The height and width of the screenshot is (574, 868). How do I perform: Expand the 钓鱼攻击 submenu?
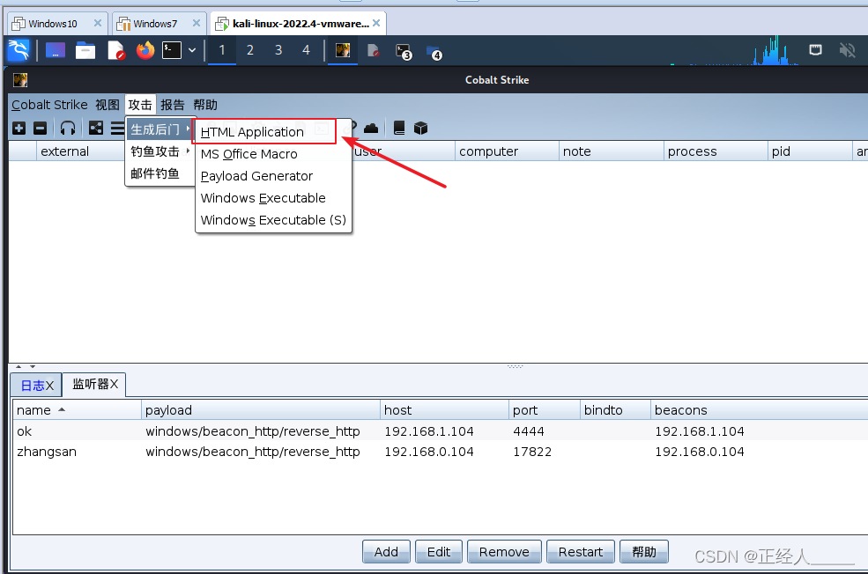pyautogui.click(x=160, y=151)
